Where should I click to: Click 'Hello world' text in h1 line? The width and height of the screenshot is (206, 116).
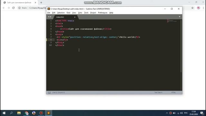pos(127,37)
